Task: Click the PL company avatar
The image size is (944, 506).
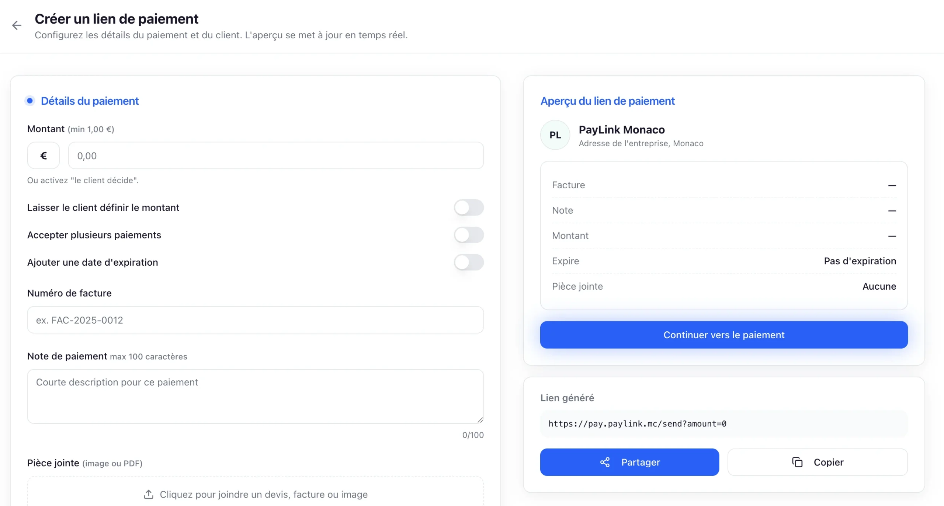Action: (555, 135)
